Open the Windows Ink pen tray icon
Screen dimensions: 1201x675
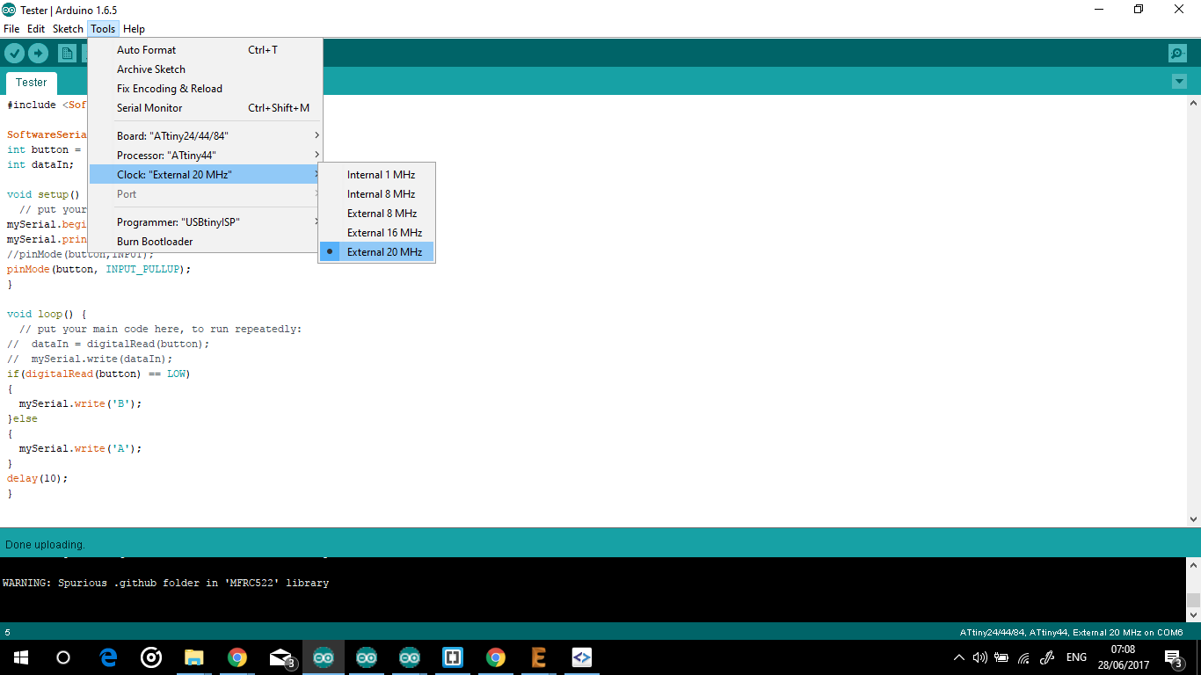[1047, 657]
